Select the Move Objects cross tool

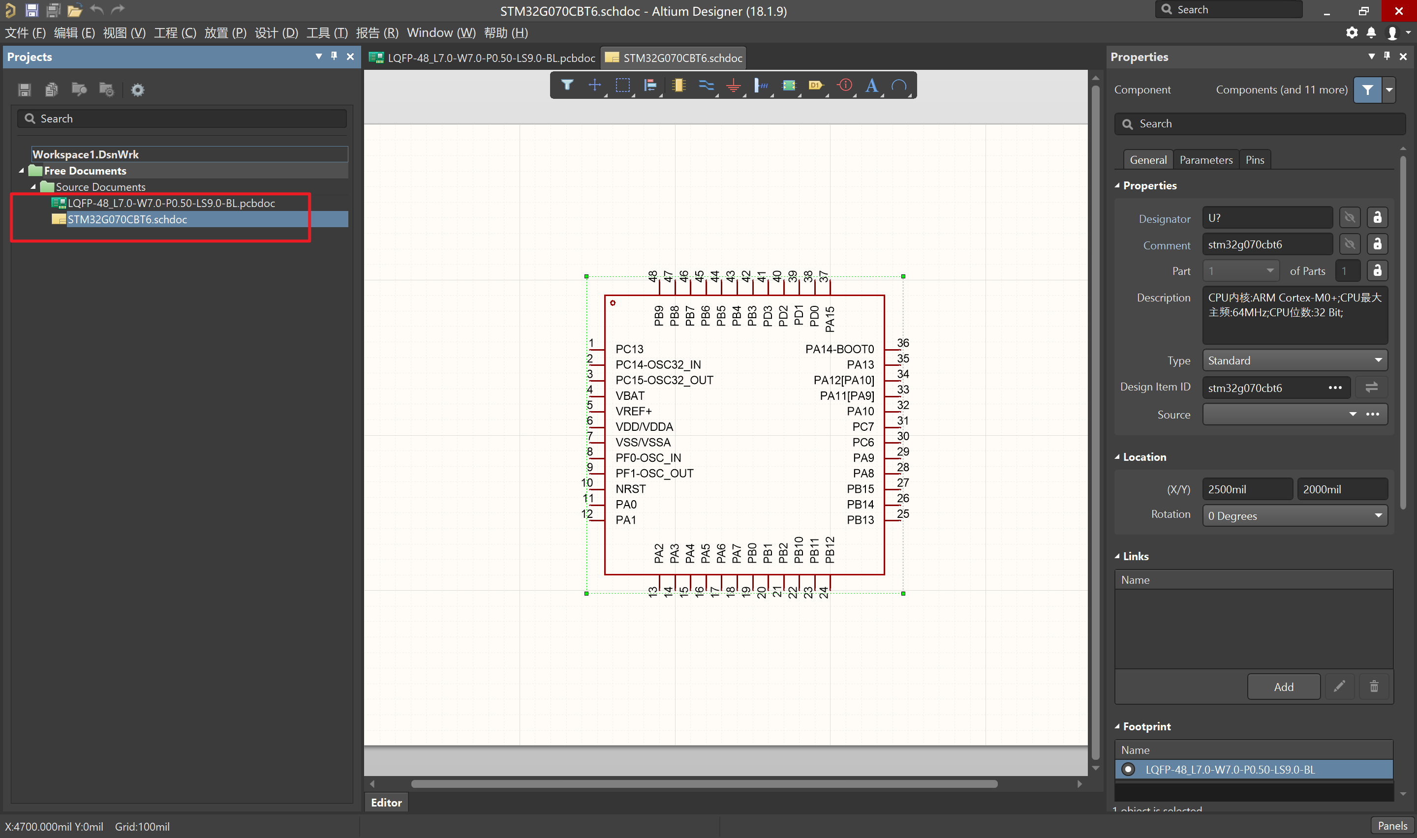595,85
